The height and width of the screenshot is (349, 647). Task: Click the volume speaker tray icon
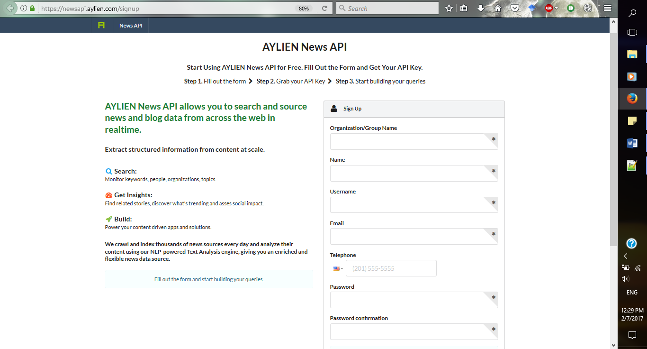pyautogui.click(x=626, y=279)
